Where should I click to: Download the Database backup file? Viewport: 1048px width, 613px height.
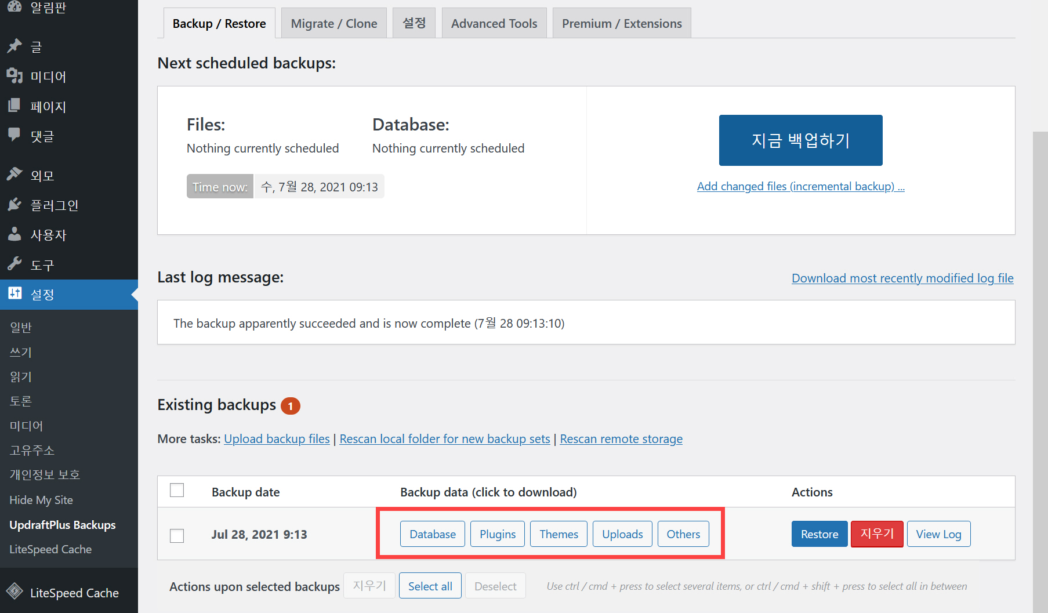point(432,534)
